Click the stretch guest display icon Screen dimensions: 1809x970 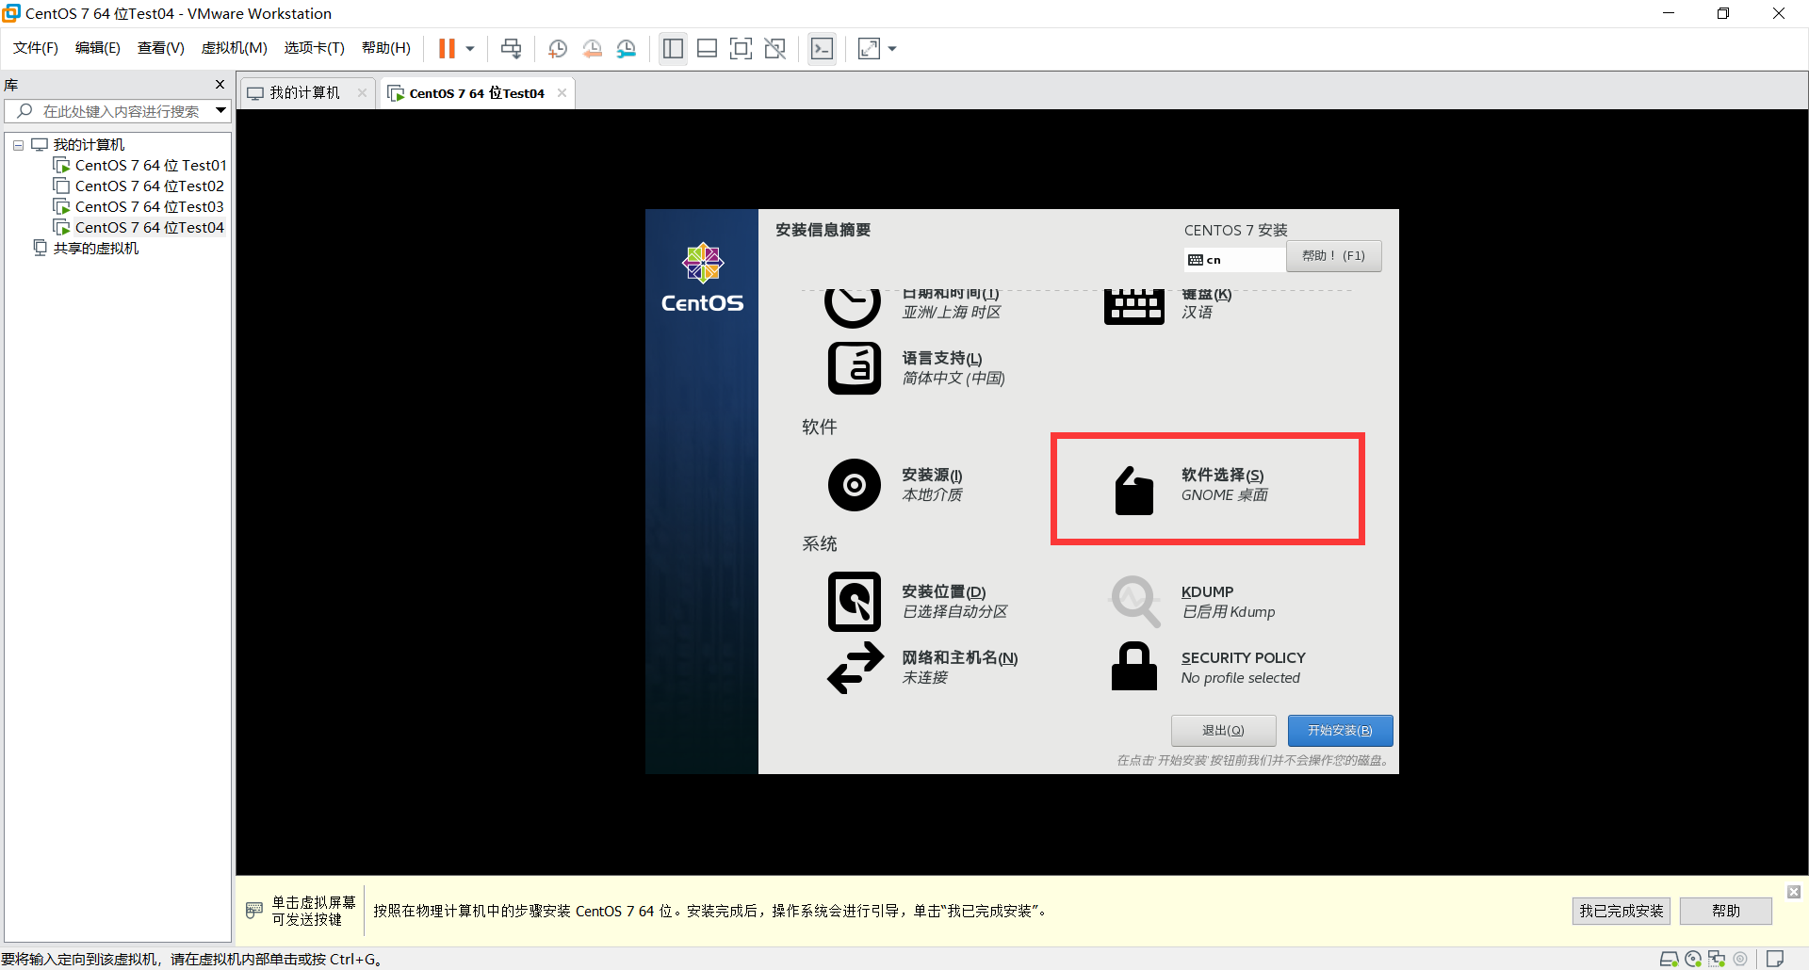pyautogui.click(x=870, y=49)
